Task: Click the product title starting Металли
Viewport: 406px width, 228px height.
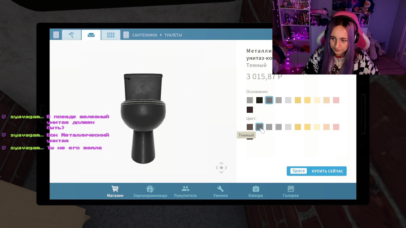Action: pos(259,54)
